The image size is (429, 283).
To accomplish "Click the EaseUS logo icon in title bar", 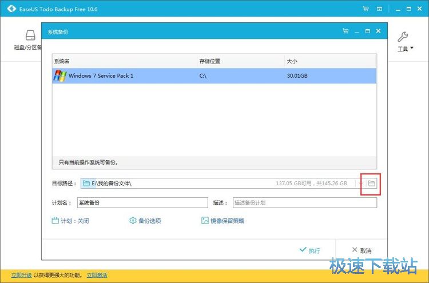I will pyautogui.click(x=10, y=9).
